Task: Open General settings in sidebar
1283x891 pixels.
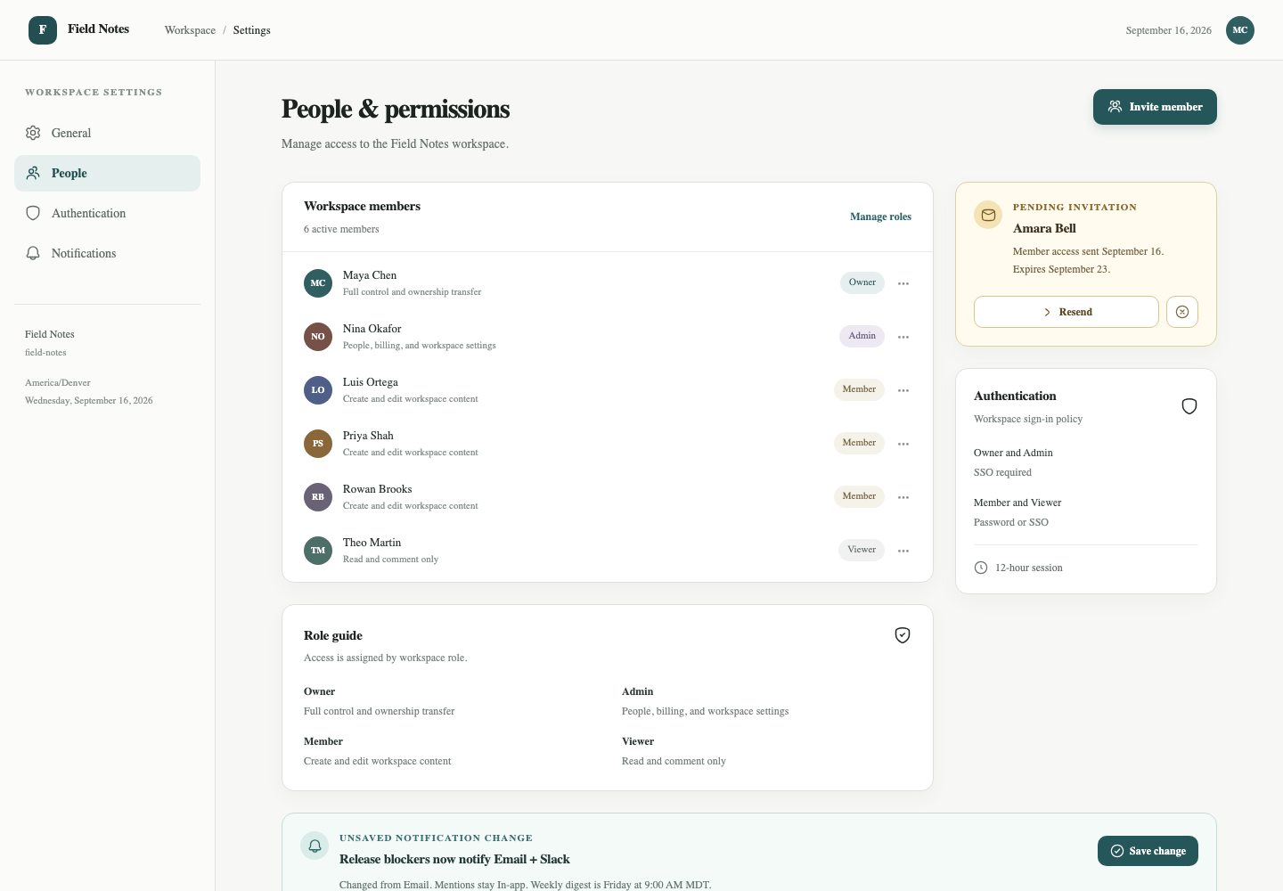Action: pos(107,133)
